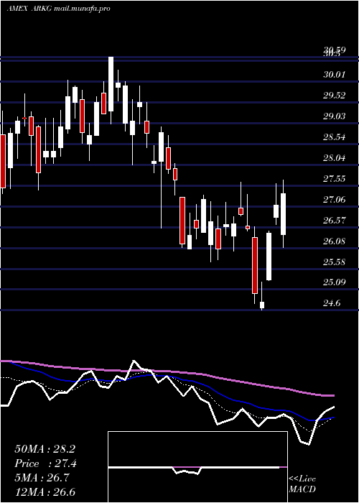
Task: Click the 26.57 price axis label
Action: point(335,221)
